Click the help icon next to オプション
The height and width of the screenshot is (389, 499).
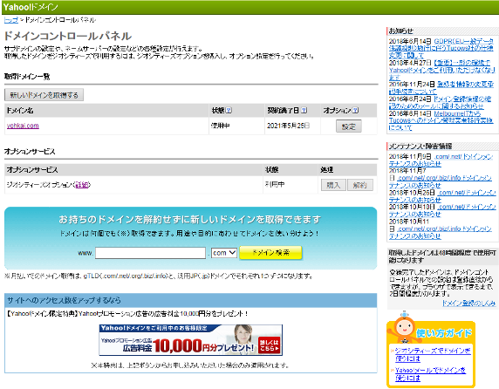355,111
